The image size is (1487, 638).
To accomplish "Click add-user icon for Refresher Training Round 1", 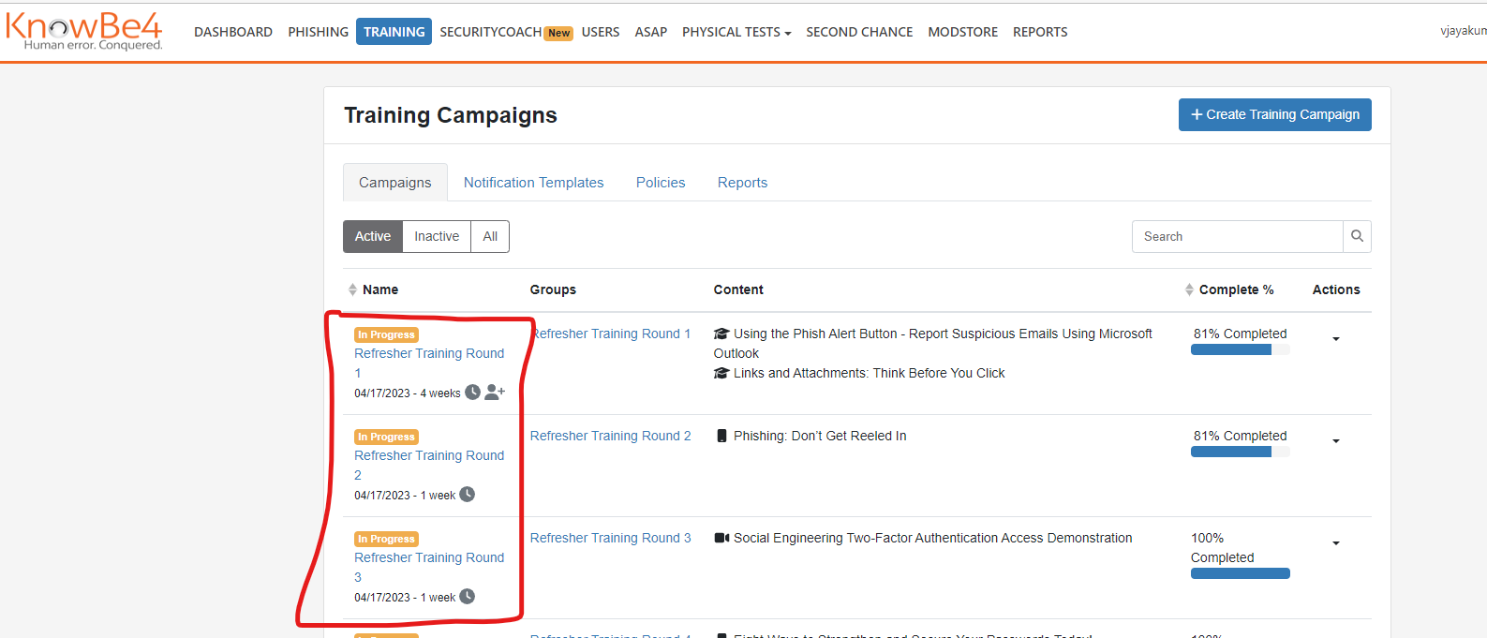I will 495,392.
